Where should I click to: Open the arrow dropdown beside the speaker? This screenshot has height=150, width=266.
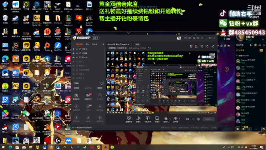tap(180, 119)
